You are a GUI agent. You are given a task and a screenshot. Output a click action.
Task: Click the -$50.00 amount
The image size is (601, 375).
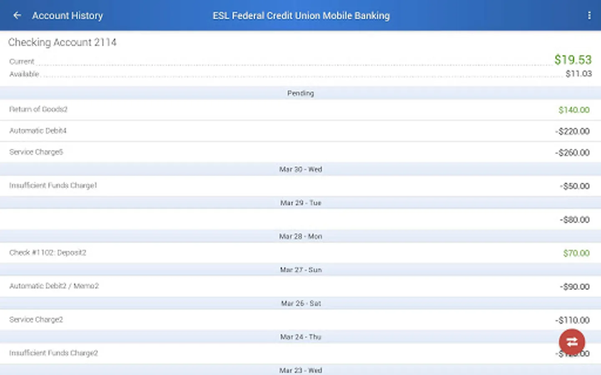coord(575,186)
